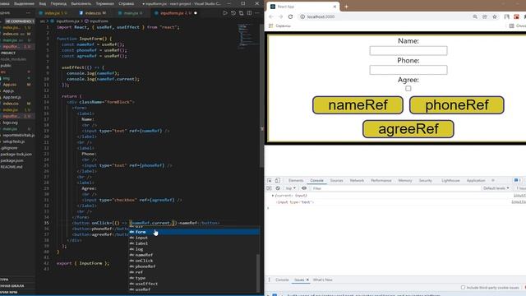Select 'useEffect' in autocomplete suggestions
The height and width of the screenshot is (296, 526).
pos(194,284)
